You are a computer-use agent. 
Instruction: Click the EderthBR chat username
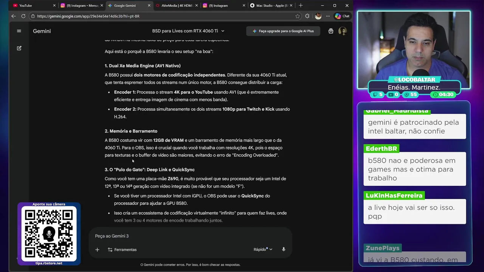click(381, 148)
